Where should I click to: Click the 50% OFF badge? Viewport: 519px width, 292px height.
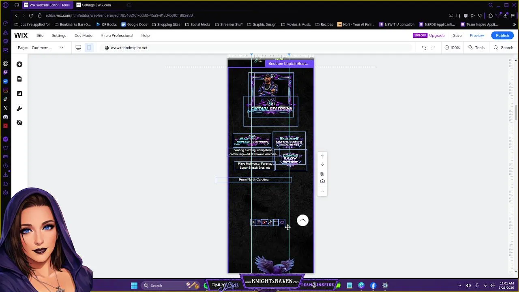coord(420,35)
